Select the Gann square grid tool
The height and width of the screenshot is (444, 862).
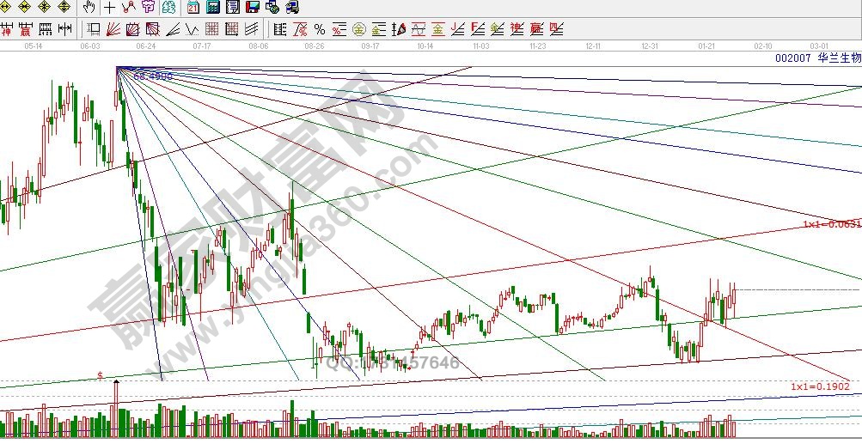(x=211, y=29)
